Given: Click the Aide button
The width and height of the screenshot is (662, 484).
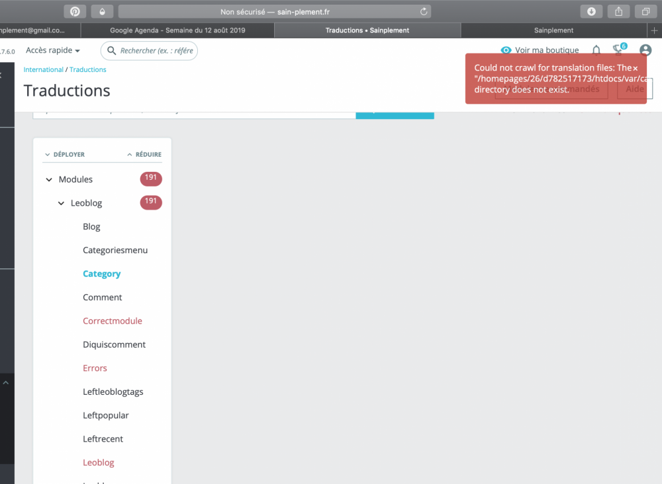Looking at the screenshot, I should tap(635, 89).
